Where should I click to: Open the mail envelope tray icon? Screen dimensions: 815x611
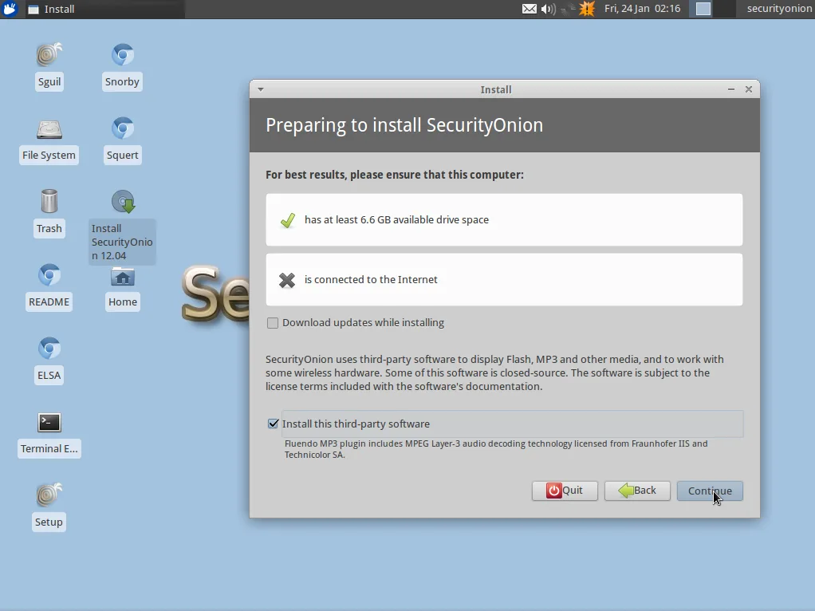coord(530,9)
